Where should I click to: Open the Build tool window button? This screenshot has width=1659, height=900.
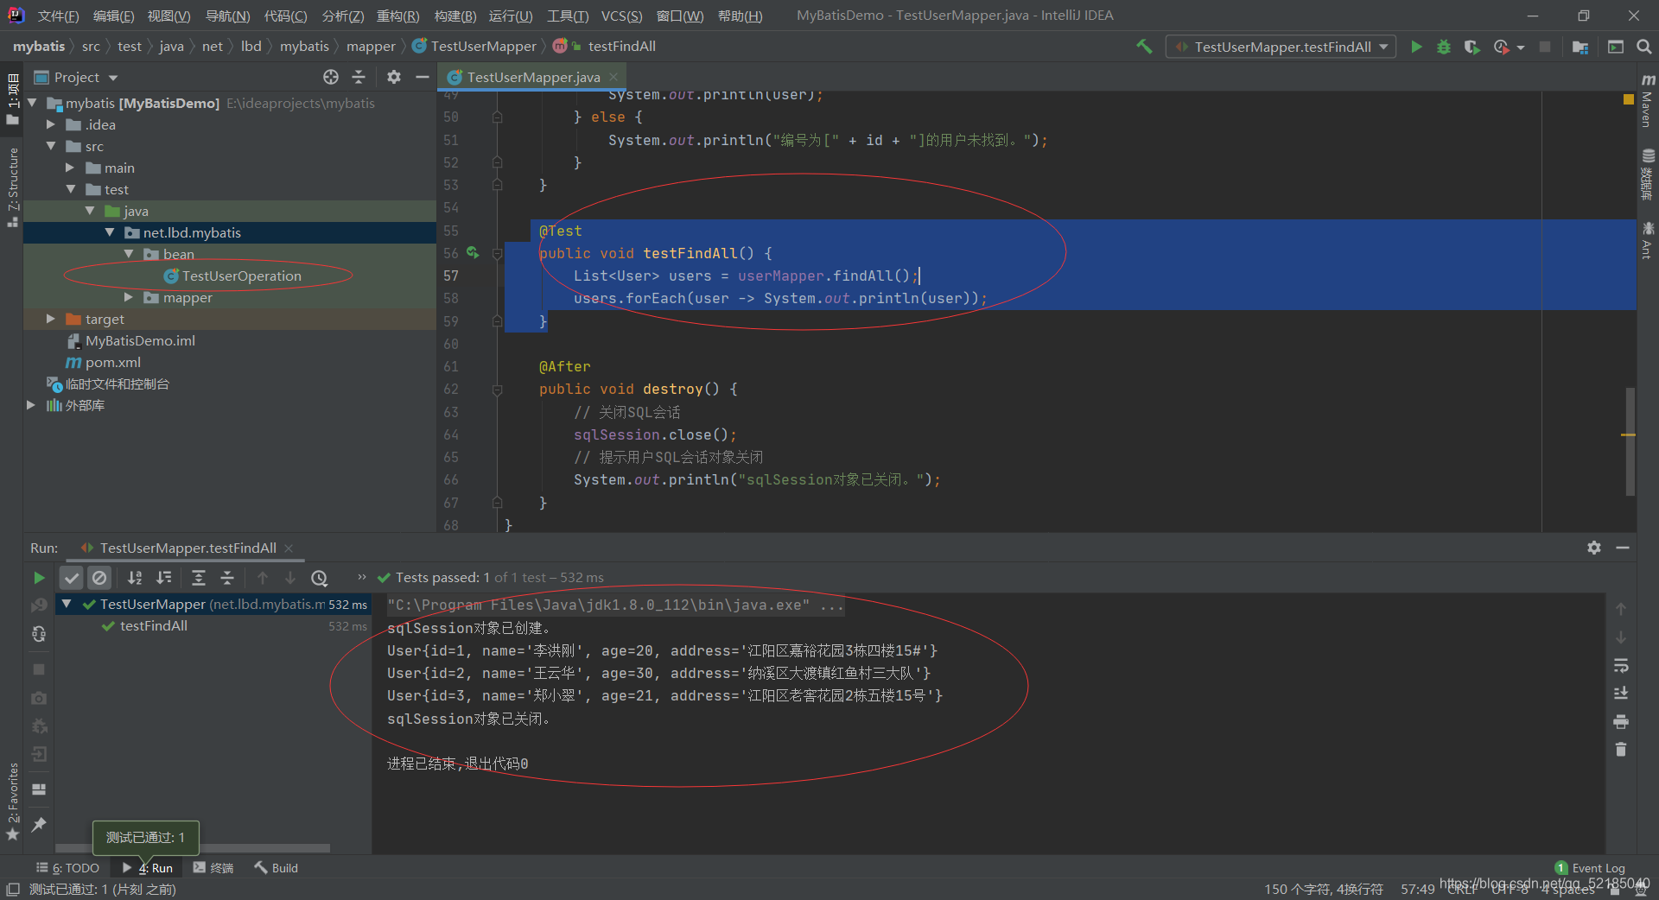(276, 868)
